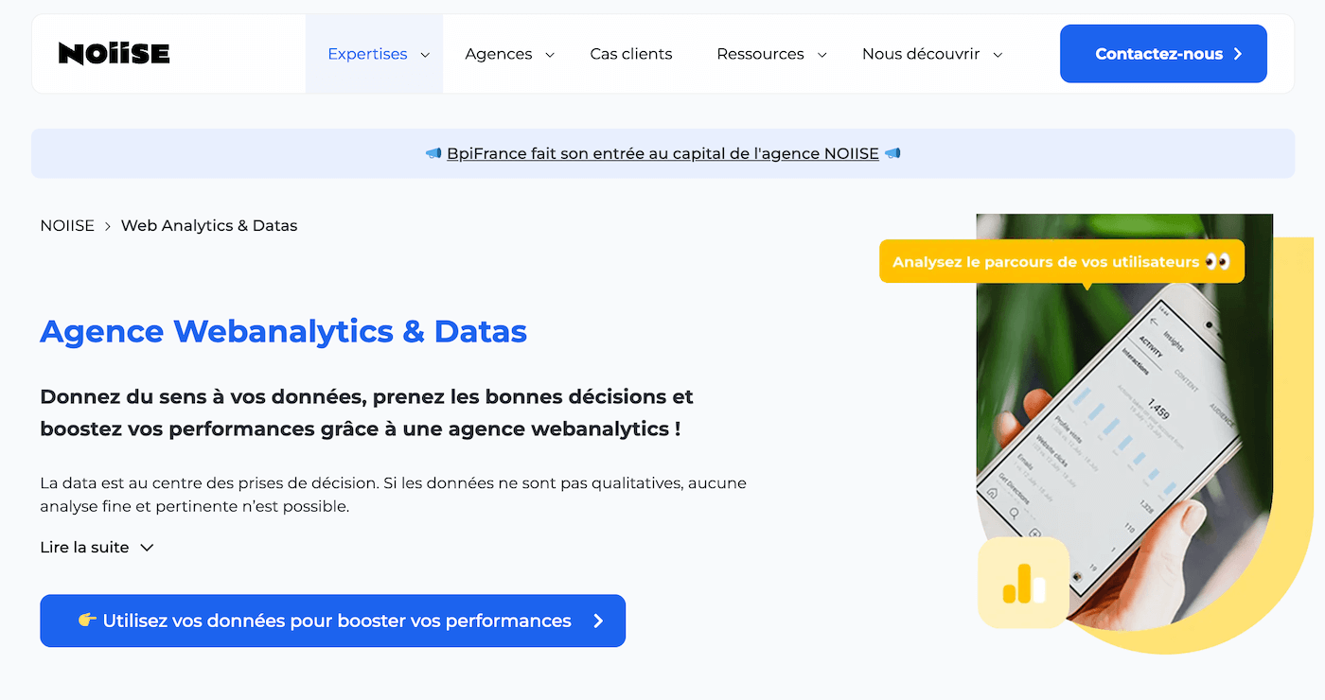Click the arrow inside Contactez-nous button
Image resolution: width=1325 pixels, height=700 pixels.
click(x=1238, y=54)
